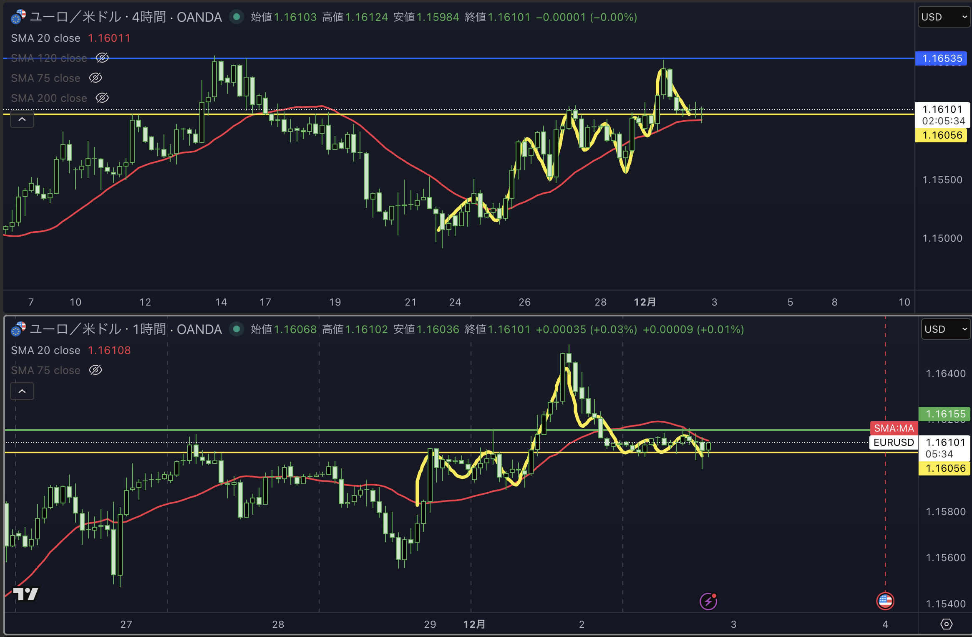Click green market status dot, bottom chart
This screenshot has width=972, height=637.
237,329
